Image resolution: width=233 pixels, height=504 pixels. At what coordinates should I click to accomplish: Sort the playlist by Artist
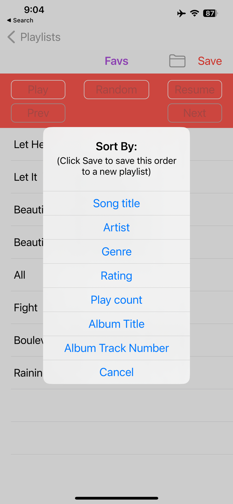click(x=116, y=227)
